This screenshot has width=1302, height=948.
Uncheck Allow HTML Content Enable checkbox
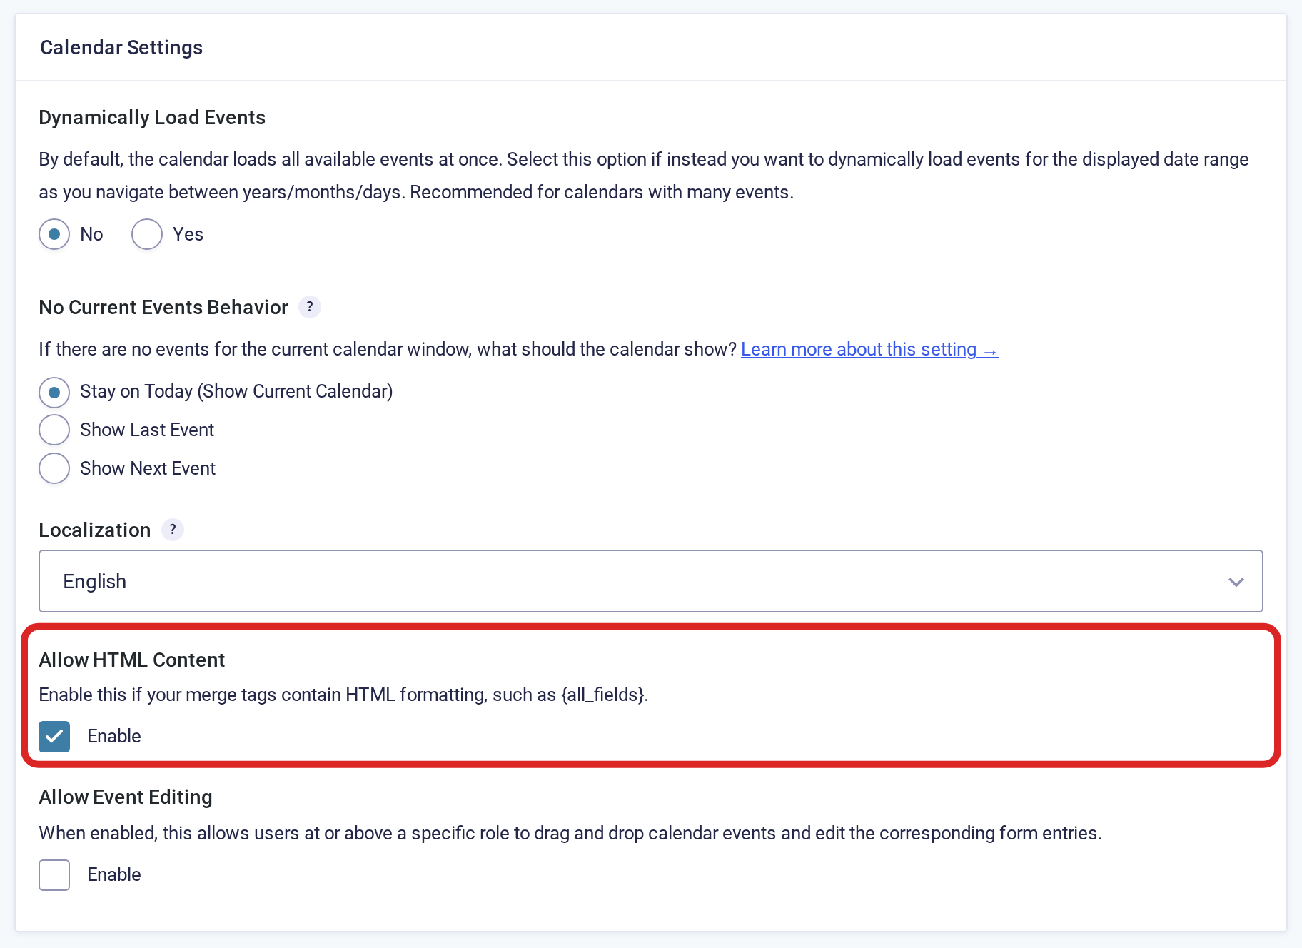tap(54, 736)
